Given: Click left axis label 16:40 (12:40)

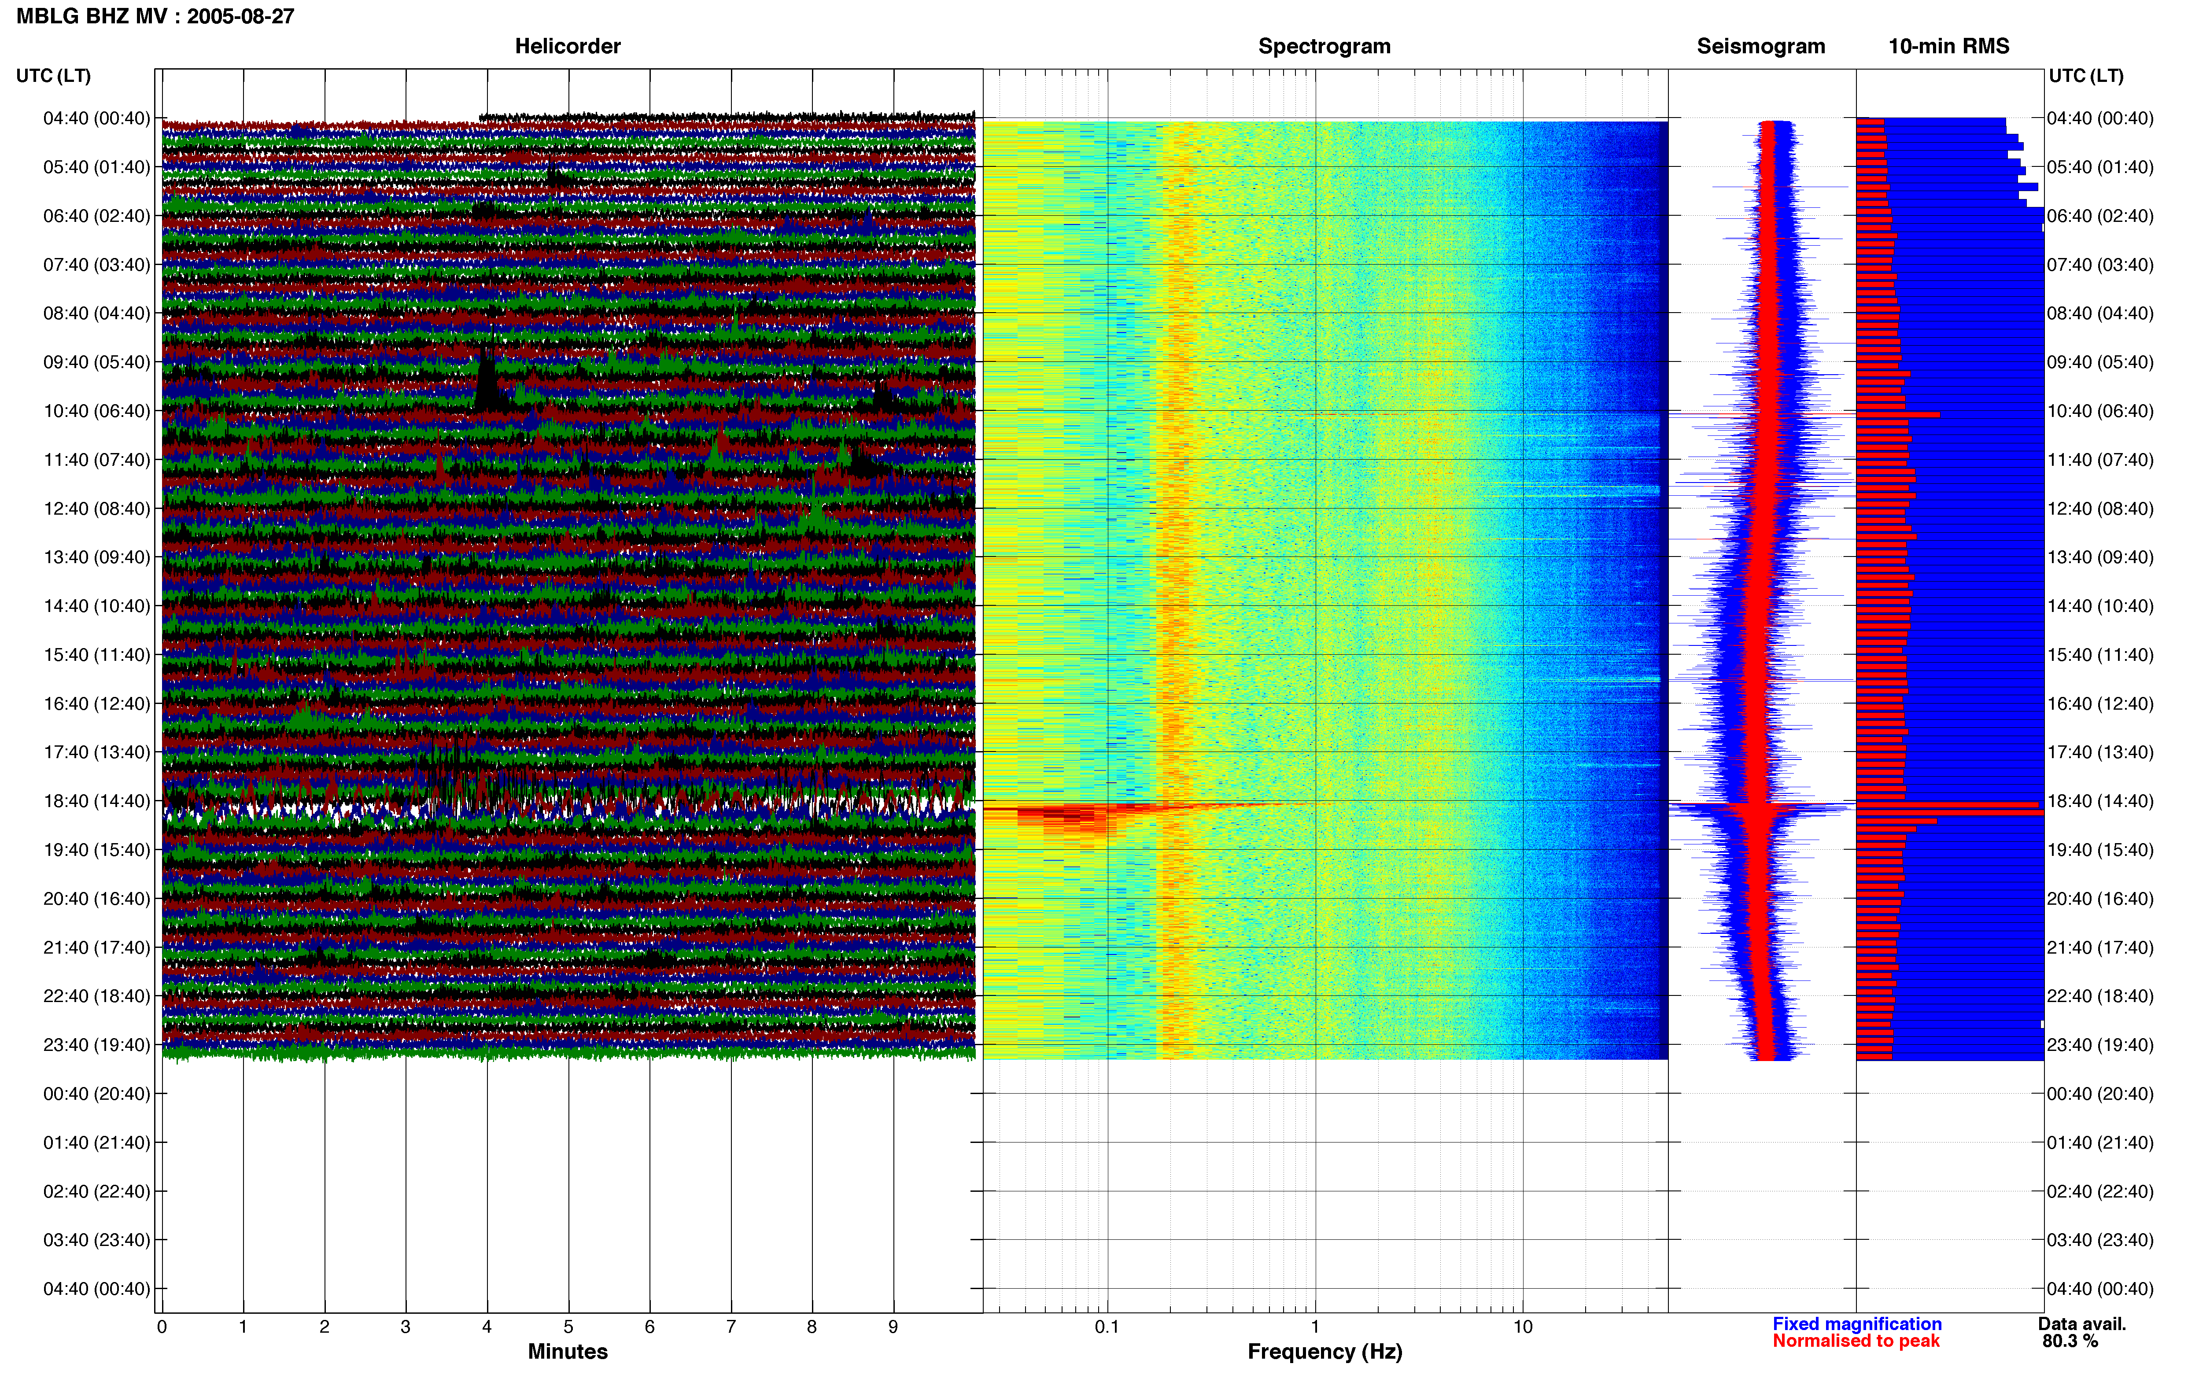Looking at the screenshot, I should tap(97, 704).
